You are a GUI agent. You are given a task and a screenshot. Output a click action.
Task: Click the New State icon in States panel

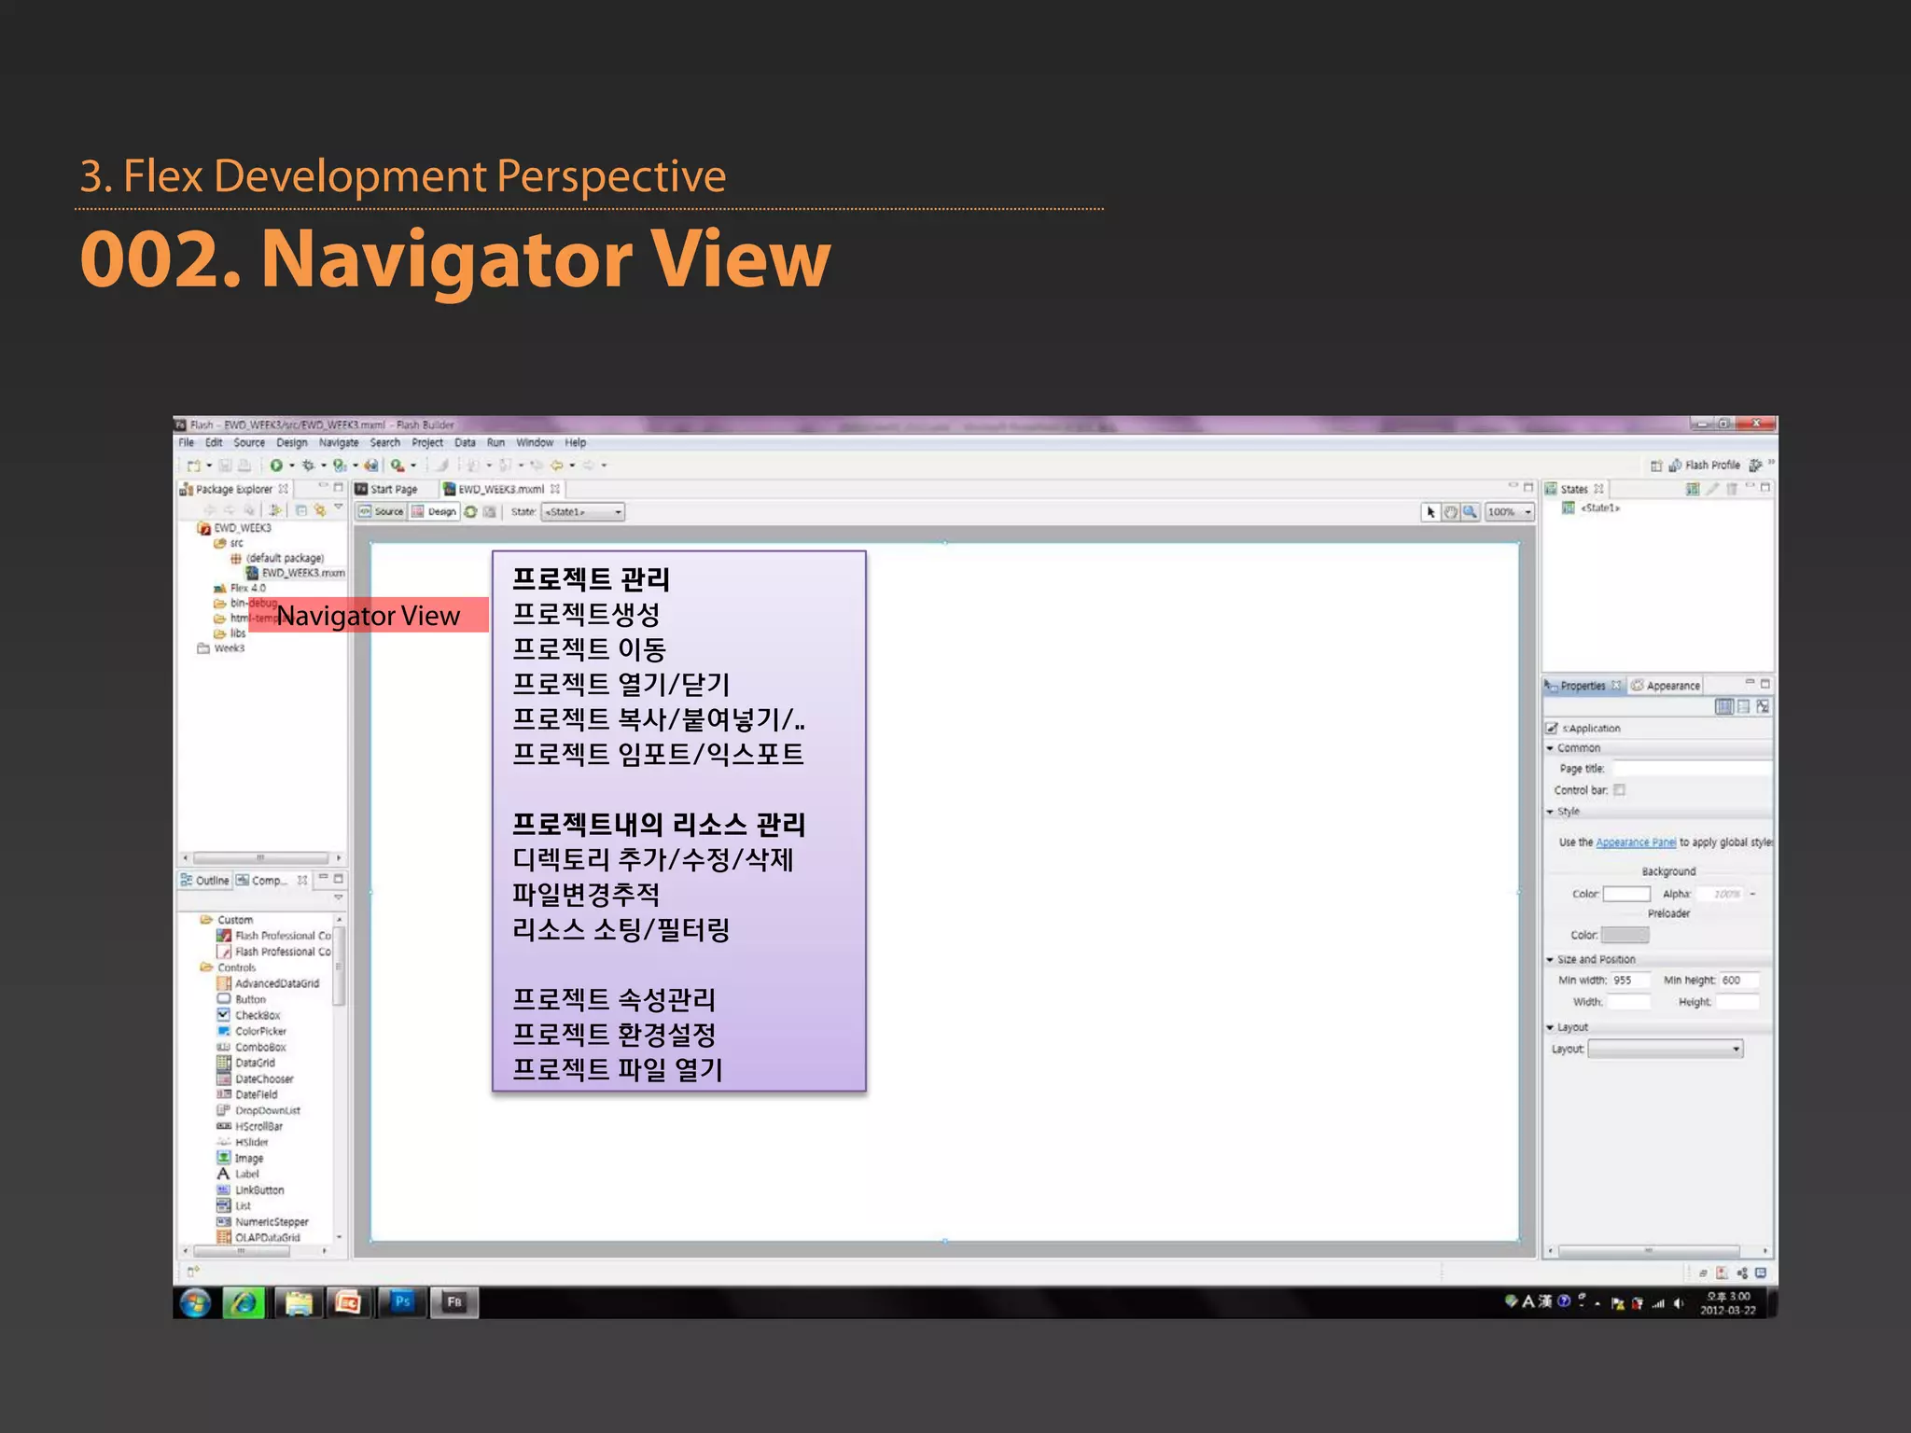coord(1693,489)
